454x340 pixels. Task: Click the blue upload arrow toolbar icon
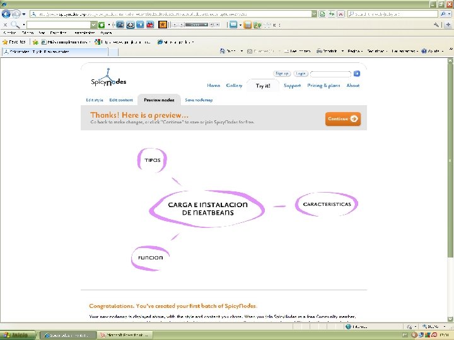coord(140,25)
